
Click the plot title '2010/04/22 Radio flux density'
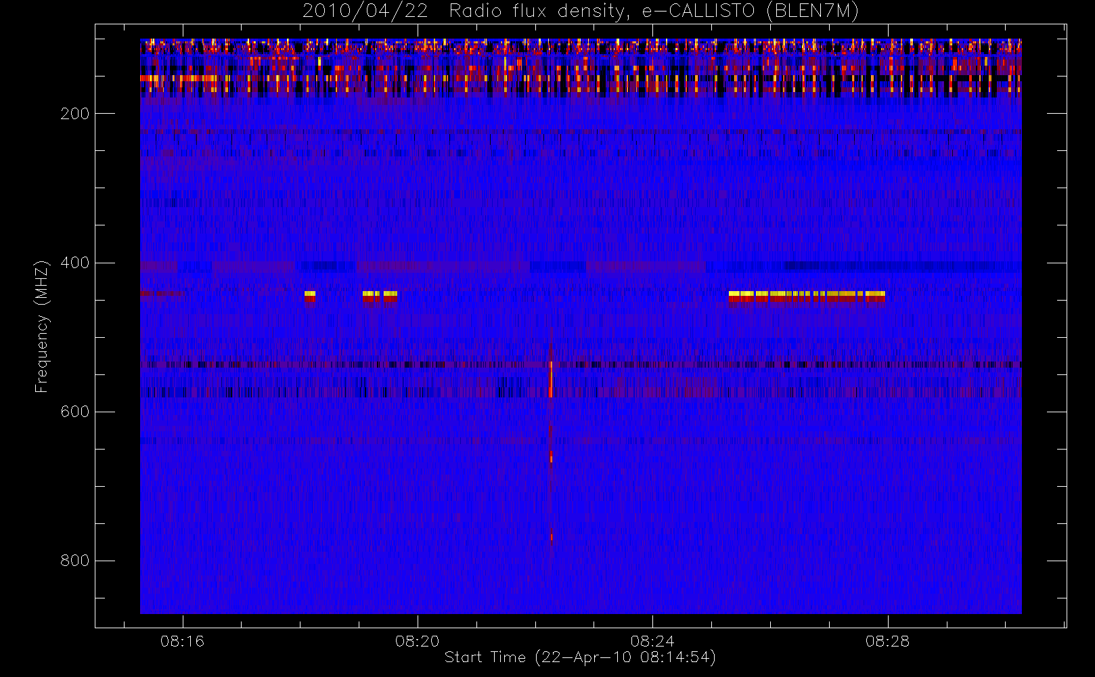coord(580,12)
